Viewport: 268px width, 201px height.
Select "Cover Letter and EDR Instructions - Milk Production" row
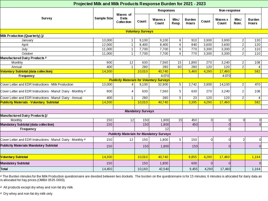click(37, 85)
